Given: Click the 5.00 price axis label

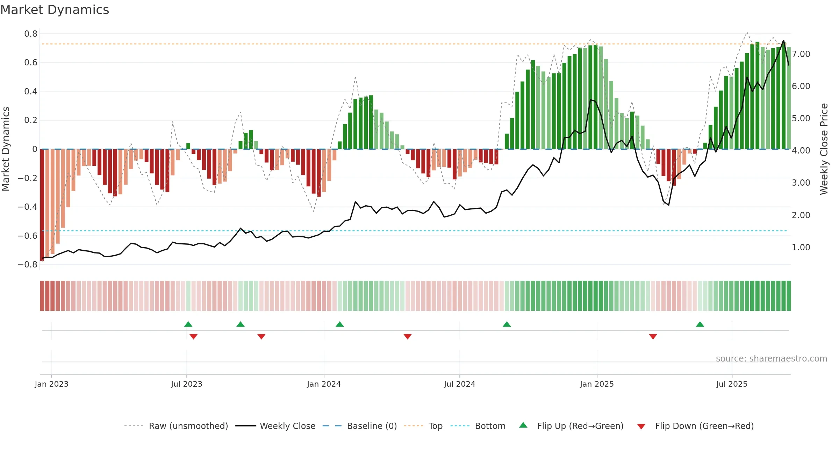Looking at the screenshot, I should [801, 119].
